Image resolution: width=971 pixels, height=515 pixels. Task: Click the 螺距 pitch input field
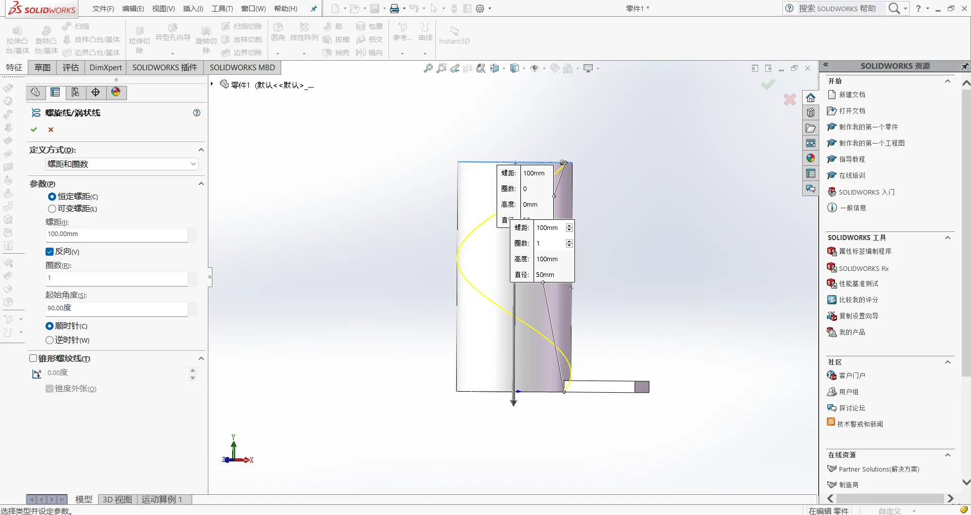(x=116, y=235)
